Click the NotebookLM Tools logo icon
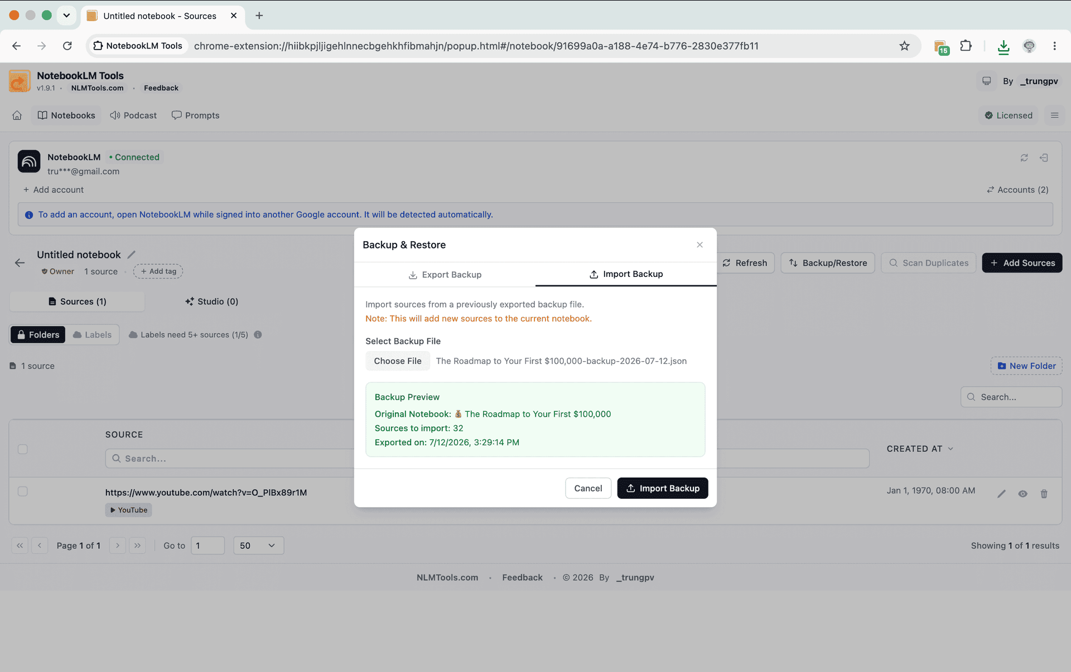The width and height of the screenshot is (1071, 672). pyautogui.click(x=20, y=81)
